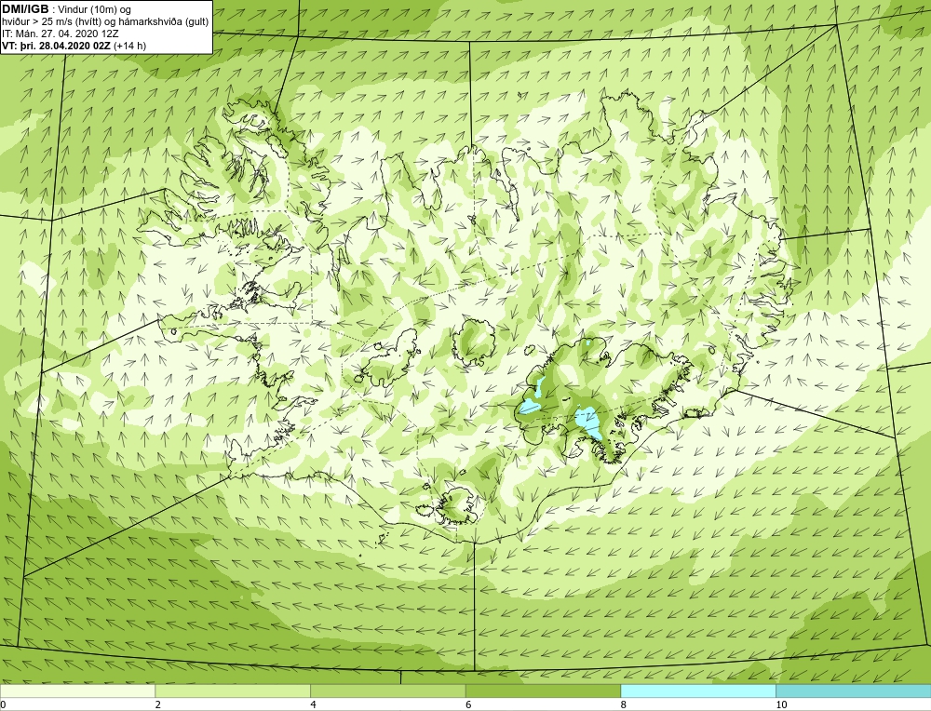Viewport: 931px width, 711px height.
Task: Click the 'DMI/IGB' title text
Action: tap(25, 9)
